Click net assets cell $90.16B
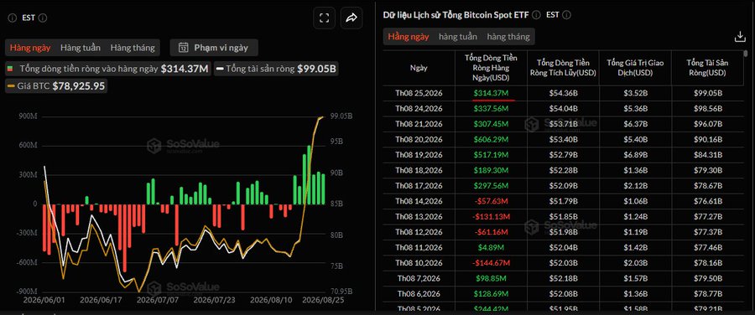The height and width of the screenshot is (315, 755). 707,139
